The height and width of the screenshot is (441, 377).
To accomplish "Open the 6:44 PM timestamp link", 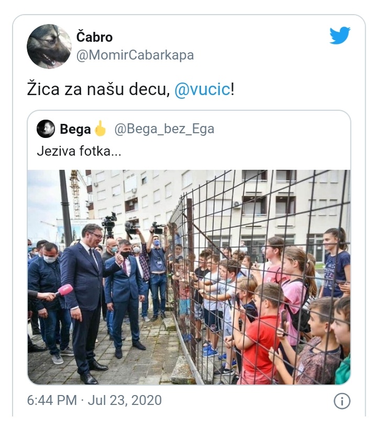I will coord(52,400).
